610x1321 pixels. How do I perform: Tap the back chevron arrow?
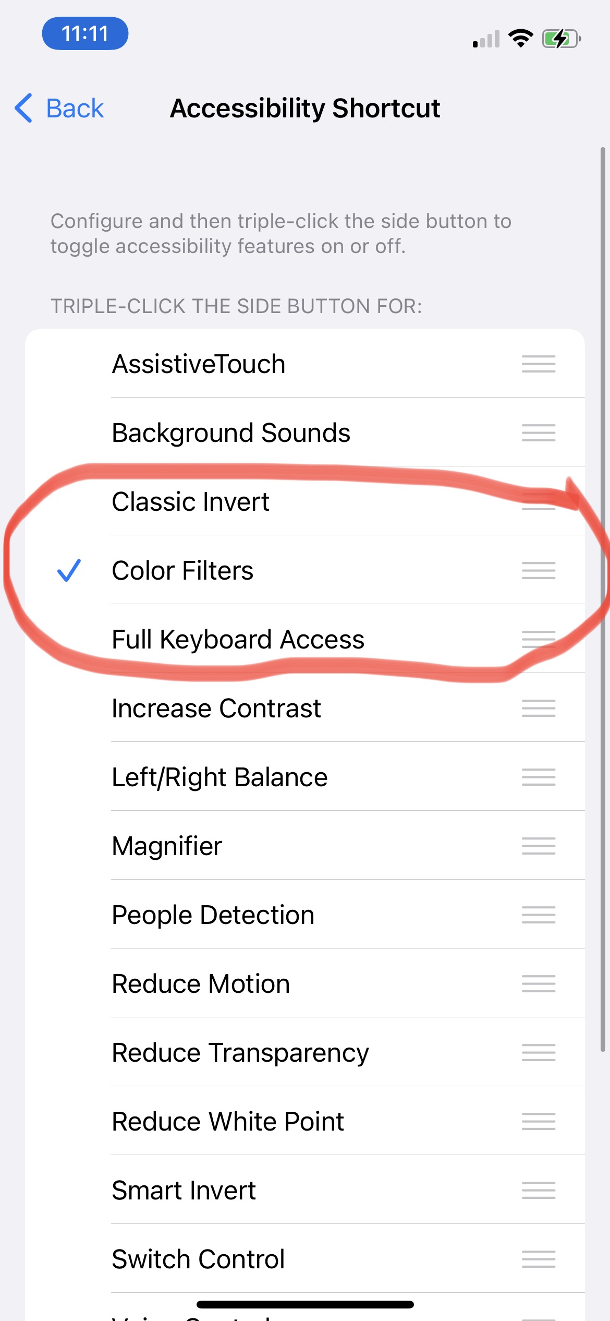click(x=23, y=108)
